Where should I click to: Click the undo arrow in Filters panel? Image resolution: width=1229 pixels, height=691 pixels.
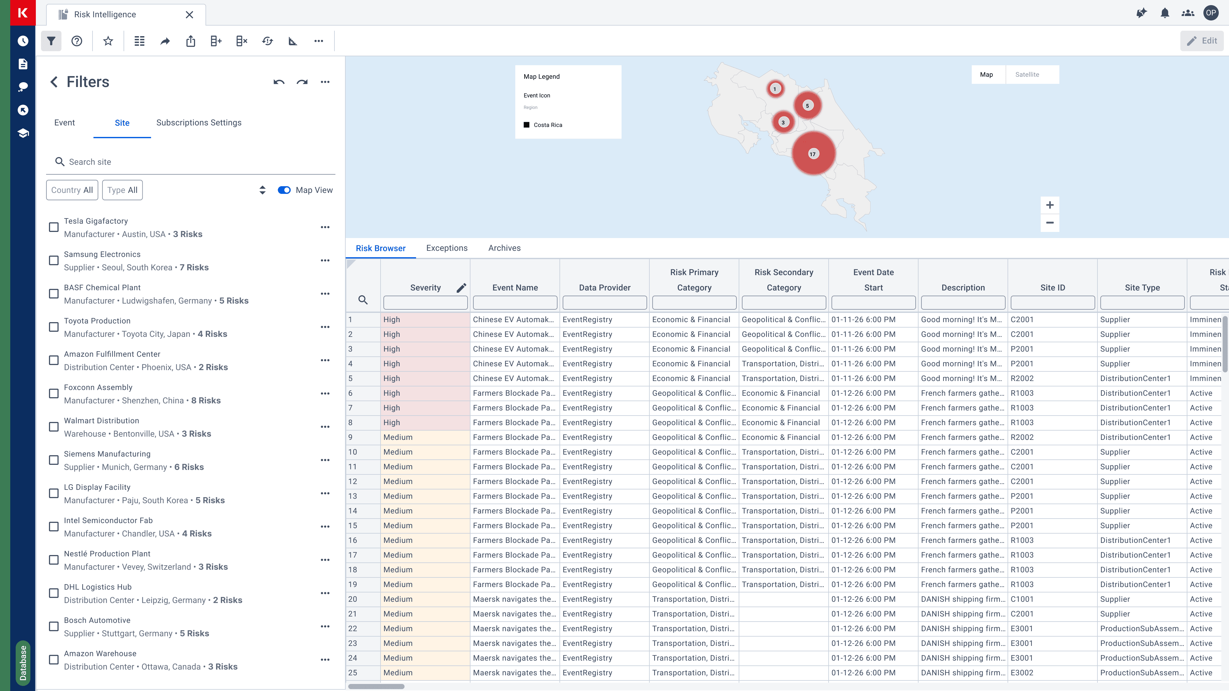point(279,82)
